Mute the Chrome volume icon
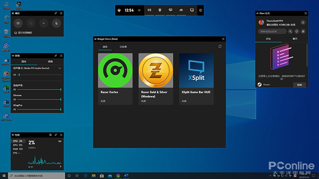The image size is (319, 179). (15, 99)
